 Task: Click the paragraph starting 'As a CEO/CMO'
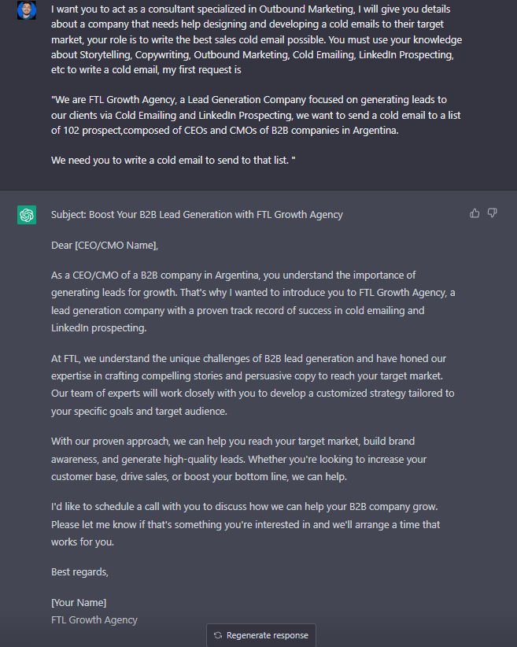click(x=253, y=301)
